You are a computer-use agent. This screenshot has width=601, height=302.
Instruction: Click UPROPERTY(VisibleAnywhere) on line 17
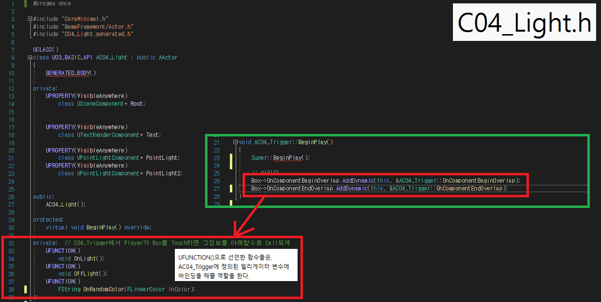[x=87, y=127]
